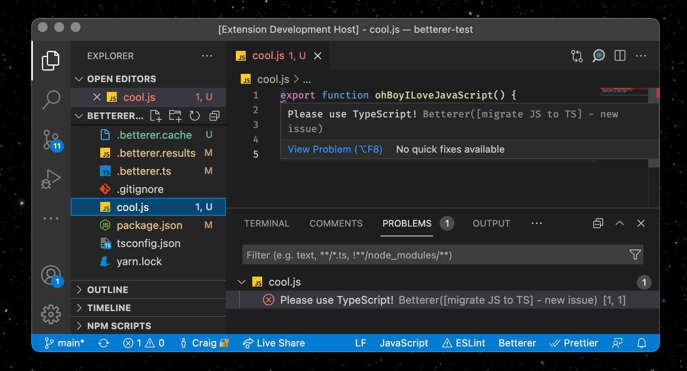Refresh the explorer file list

pos(194,116)
